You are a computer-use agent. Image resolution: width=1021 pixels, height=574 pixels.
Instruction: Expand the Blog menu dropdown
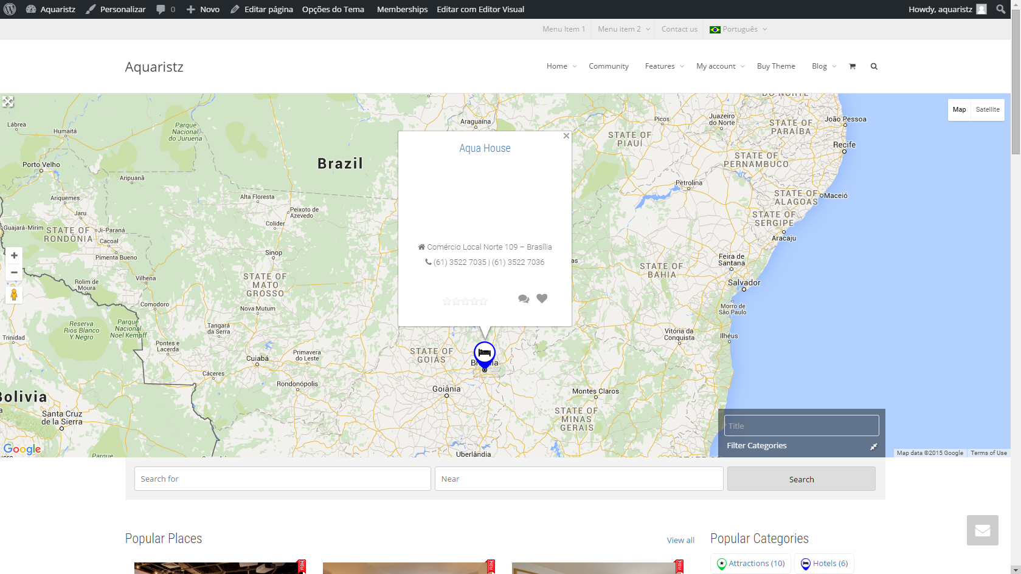(824, 66)
